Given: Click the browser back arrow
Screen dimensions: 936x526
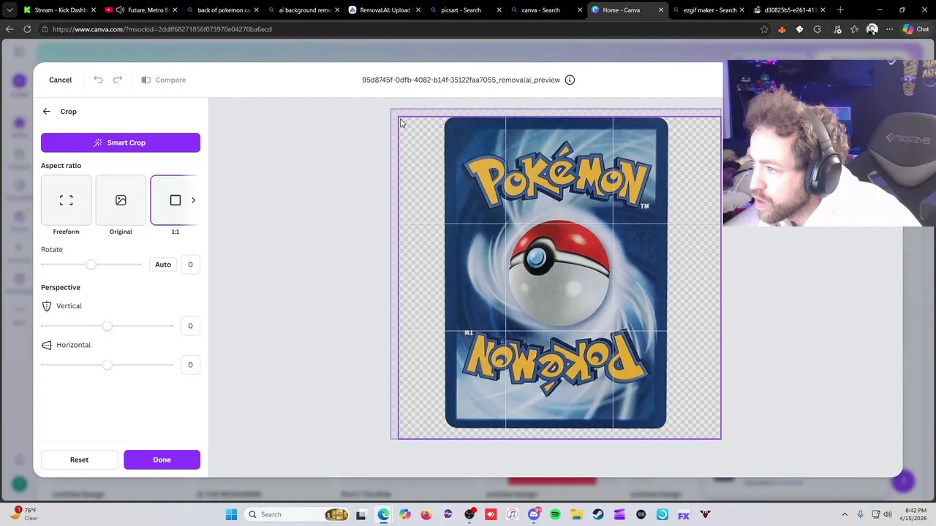Looking at the screenshot, I should coord(10,29).
